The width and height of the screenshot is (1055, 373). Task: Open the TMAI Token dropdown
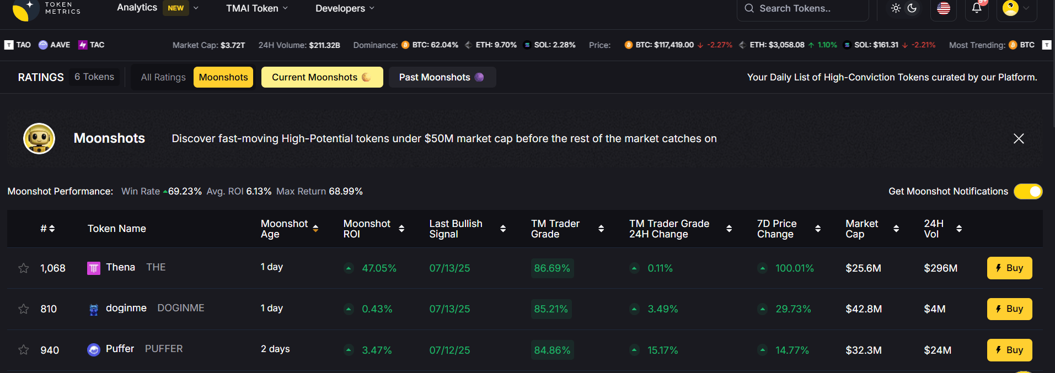coord(257,8)
